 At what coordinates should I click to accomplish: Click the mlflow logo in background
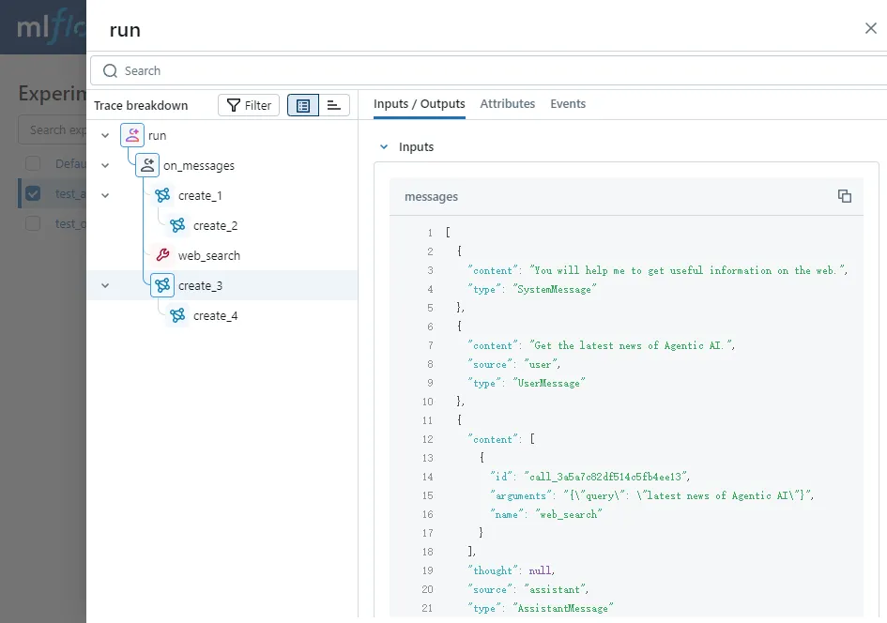(51, 26)
